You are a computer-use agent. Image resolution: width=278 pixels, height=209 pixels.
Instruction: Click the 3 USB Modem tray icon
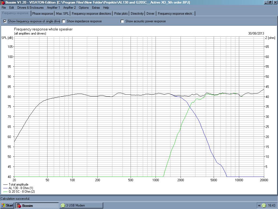tap(264, 206)
